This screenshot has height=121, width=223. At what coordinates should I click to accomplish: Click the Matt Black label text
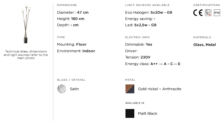pos(148,114)
